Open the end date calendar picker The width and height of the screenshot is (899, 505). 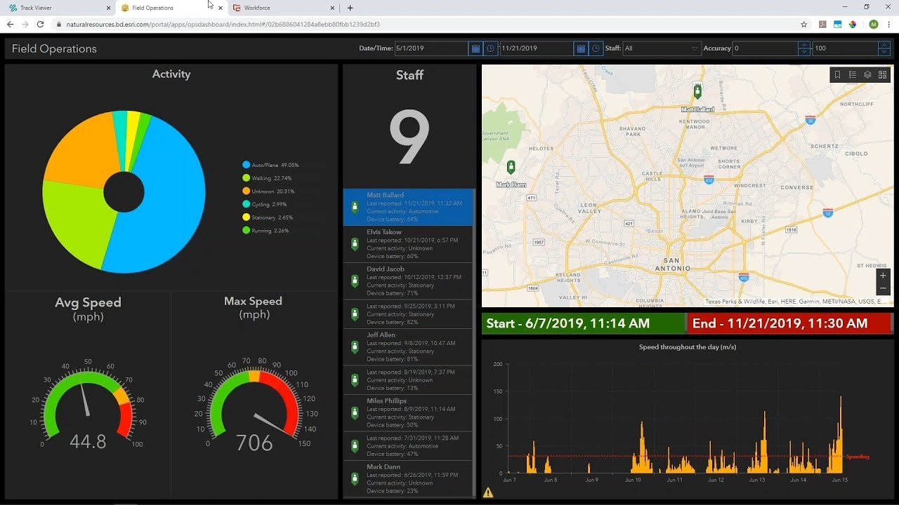coord(581,48)
